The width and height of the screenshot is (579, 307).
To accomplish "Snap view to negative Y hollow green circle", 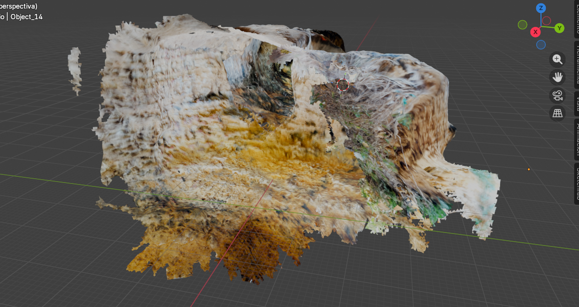I will [x=522, y=25].
